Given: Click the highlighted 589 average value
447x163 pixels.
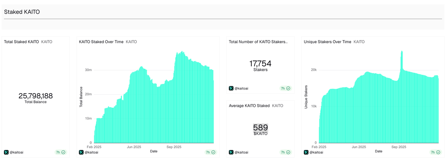Looking at the screenshot, I should [260, 127].
